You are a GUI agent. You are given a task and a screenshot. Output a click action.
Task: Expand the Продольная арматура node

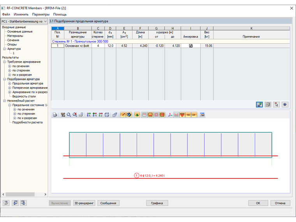pos(9,83)
